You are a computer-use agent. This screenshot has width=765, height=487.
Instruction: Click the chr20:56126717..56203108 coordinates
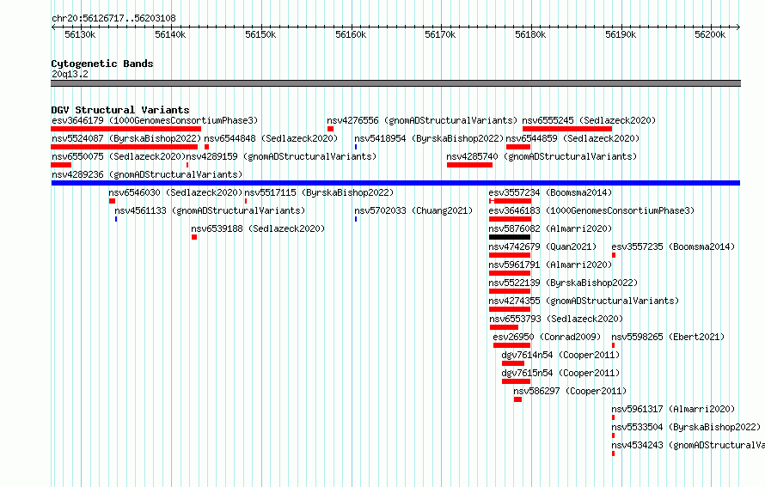[x=113, y=19]
